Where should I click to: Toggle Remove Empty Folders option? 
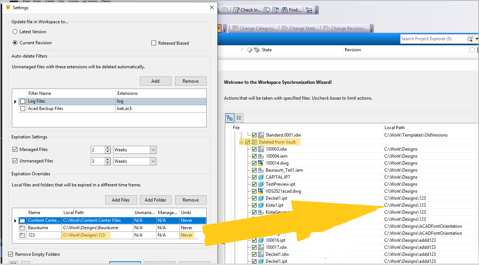tap(11, 254)
